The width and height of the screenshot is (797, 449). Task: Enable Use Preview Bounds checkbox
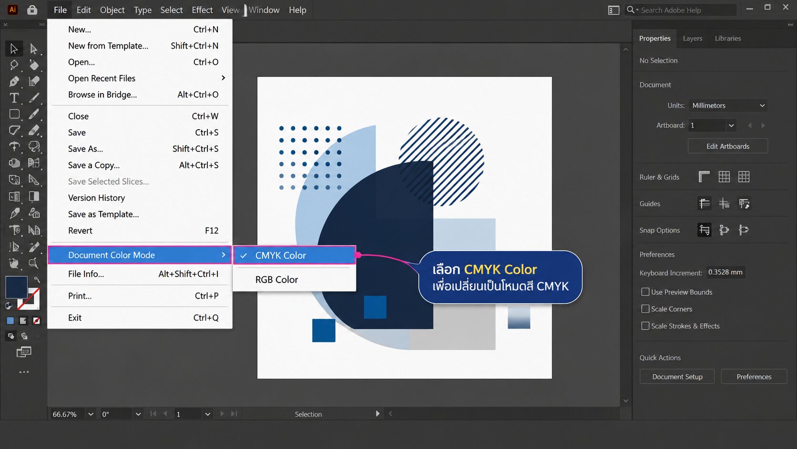coord(645,292)
